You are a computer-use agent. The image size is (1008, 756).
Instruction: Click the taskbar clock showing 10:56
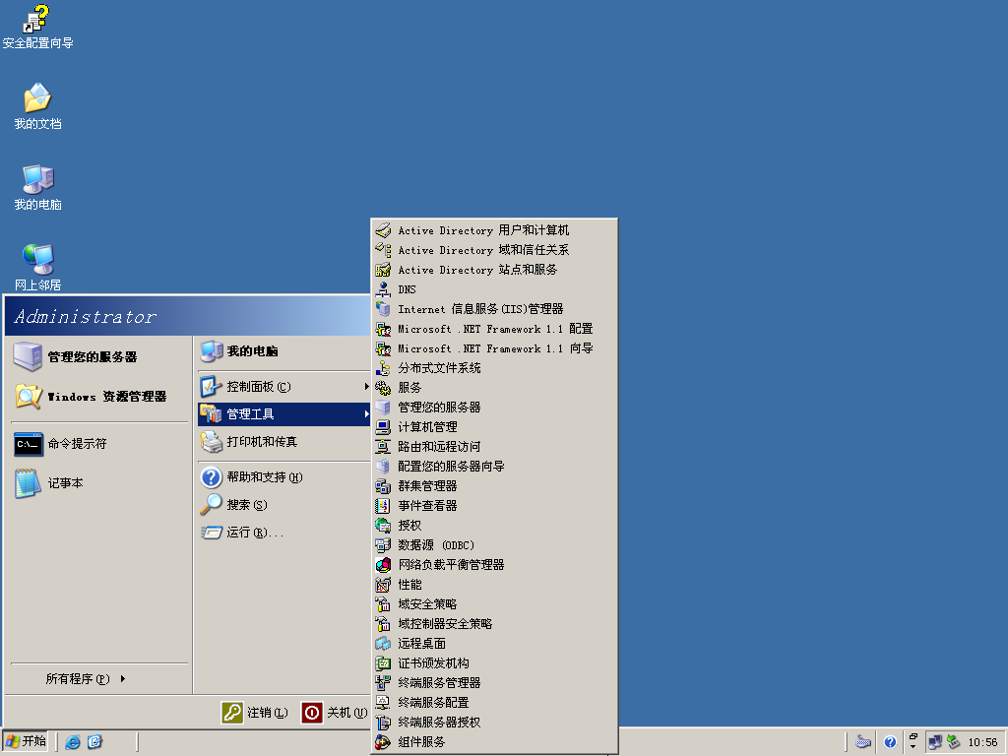click(x=982, y=742)
